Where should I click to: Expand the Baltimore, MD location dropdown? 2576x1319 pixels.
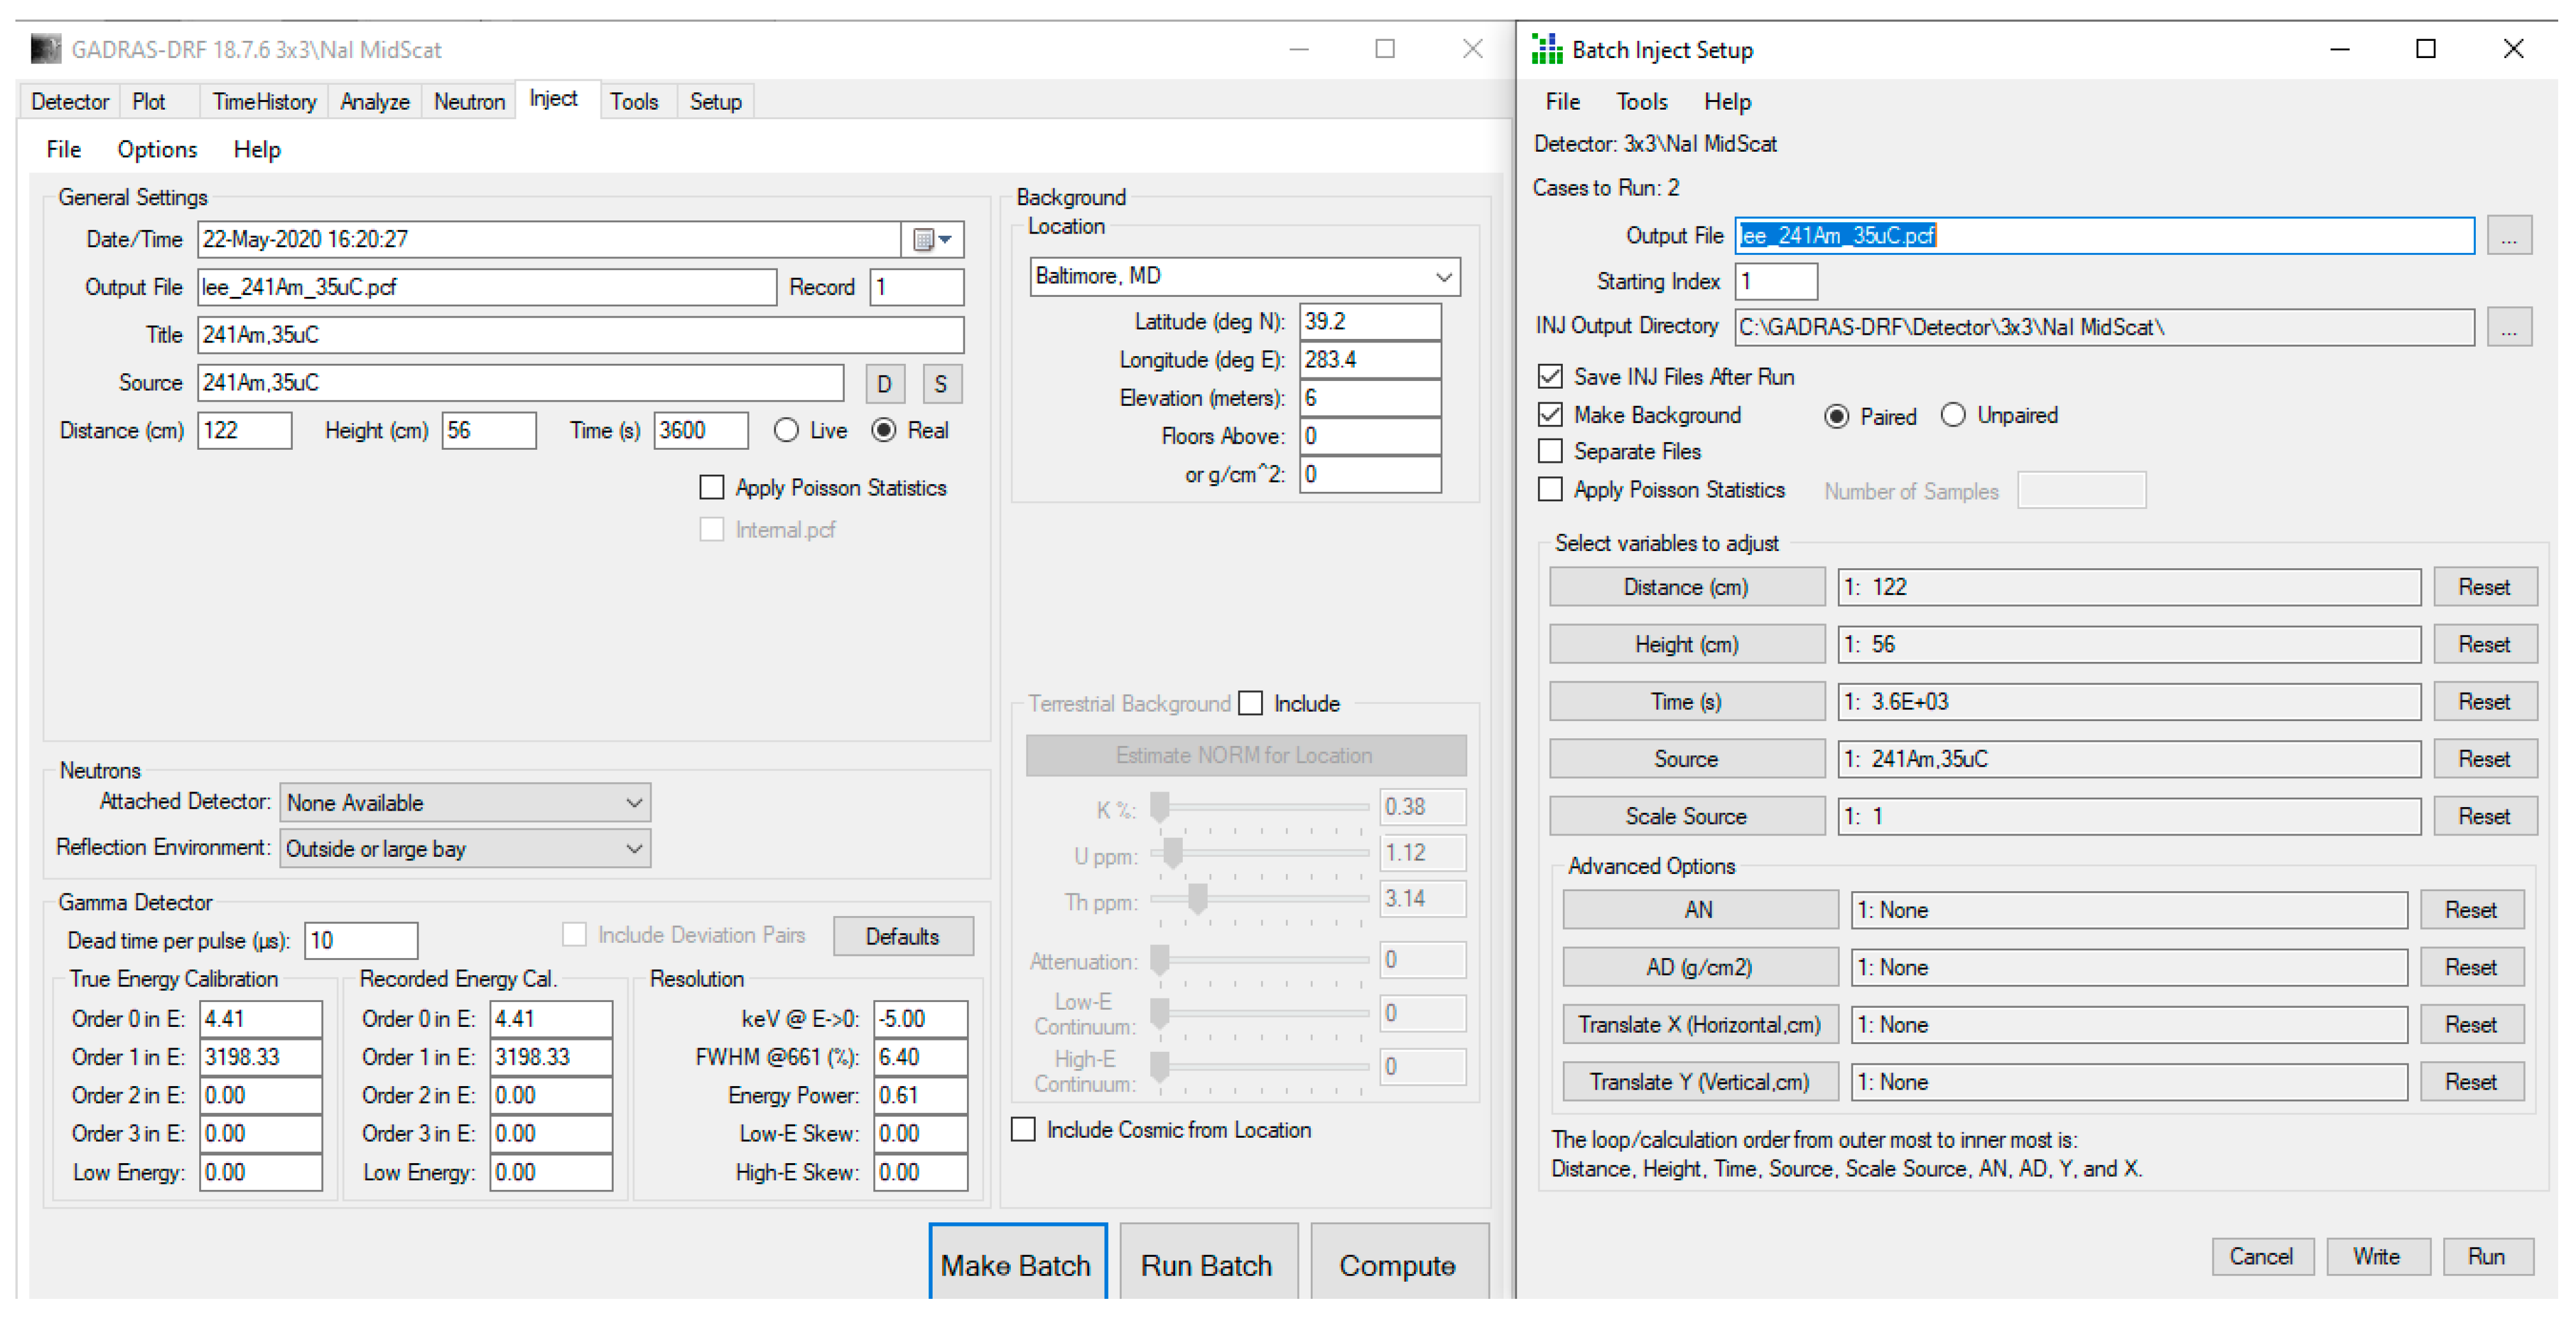point(1443,277)
